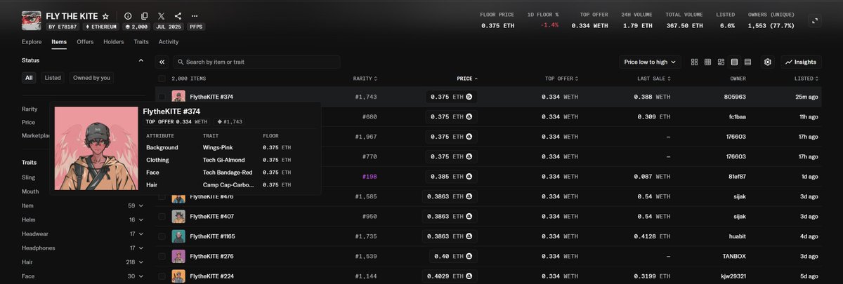Click the share collection icon
Screen dimensions: 843x284
[x=178, y=16]
